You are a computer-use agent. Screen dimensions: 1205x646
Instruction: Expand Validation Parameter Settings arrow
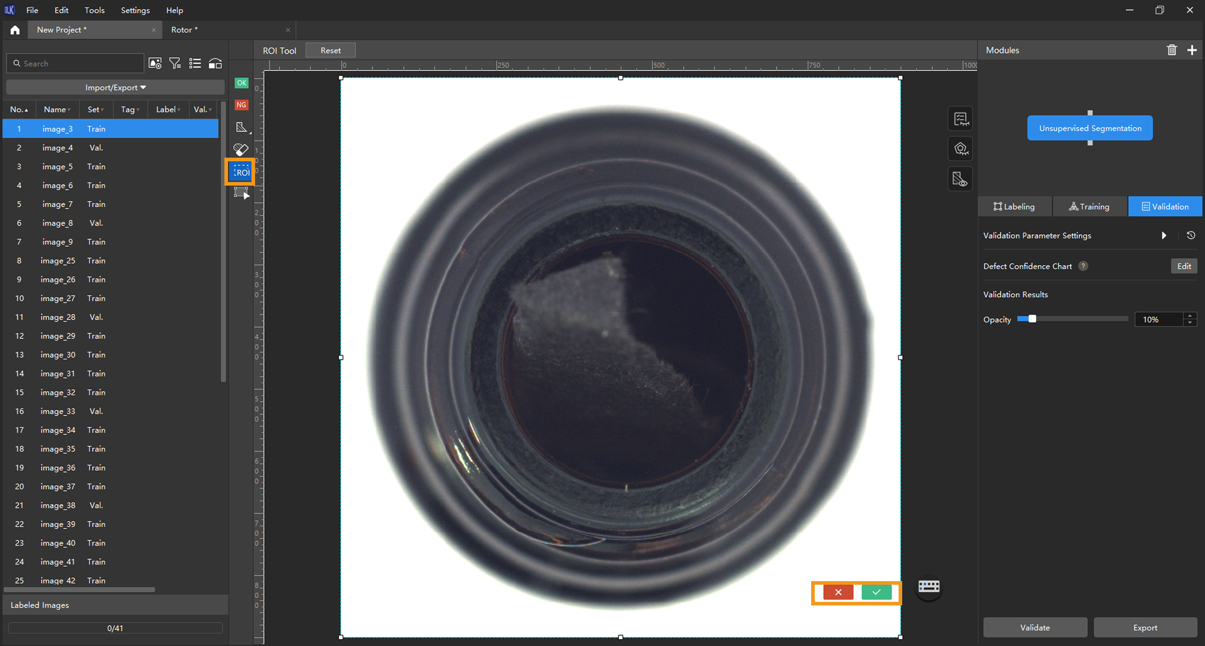click(x=1164, y=235)
